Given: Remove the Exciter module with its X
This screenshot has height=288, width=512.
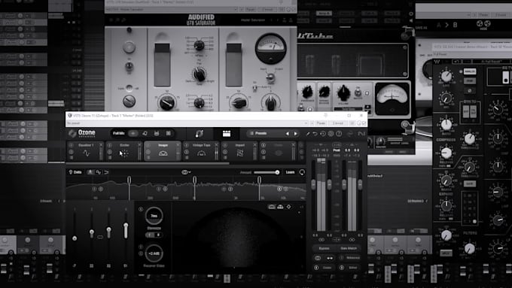Looking at the screenshot, I should point(139,145).
